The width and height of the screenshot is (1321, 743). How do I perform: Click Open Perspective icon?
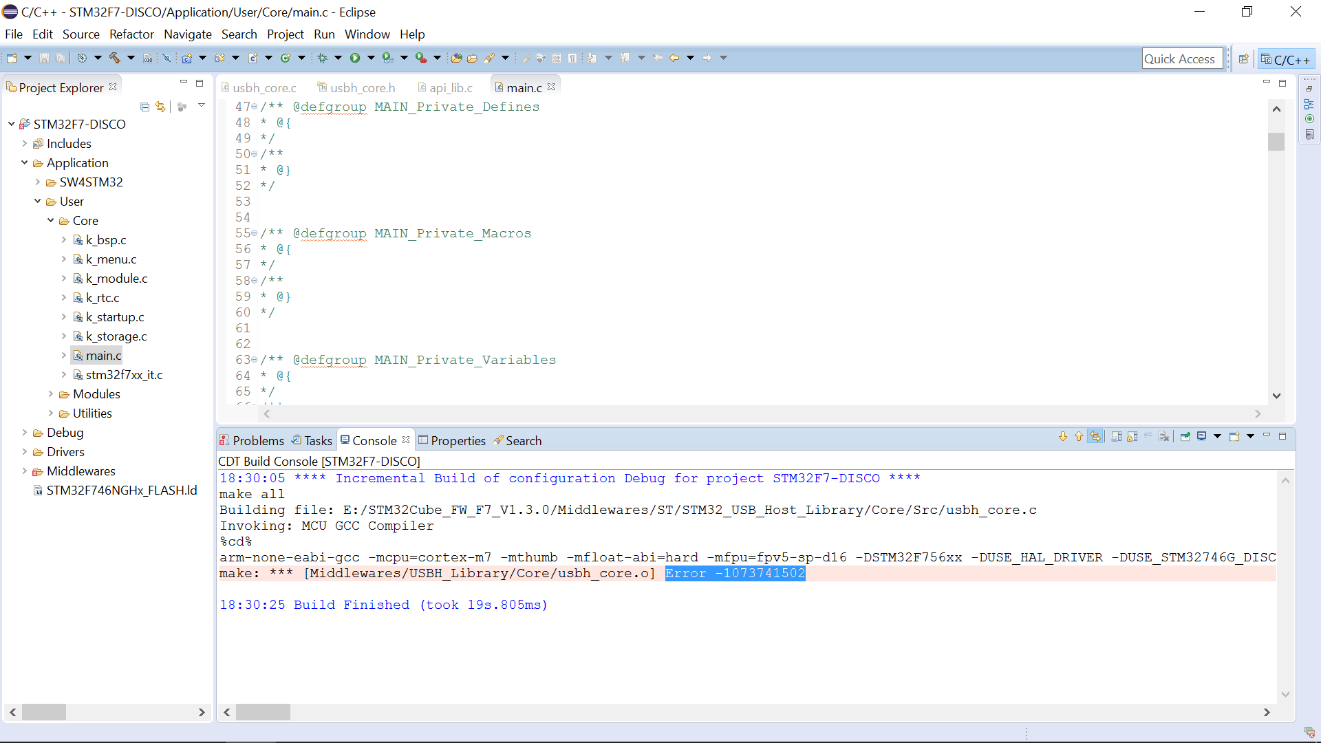(1243, 59)
